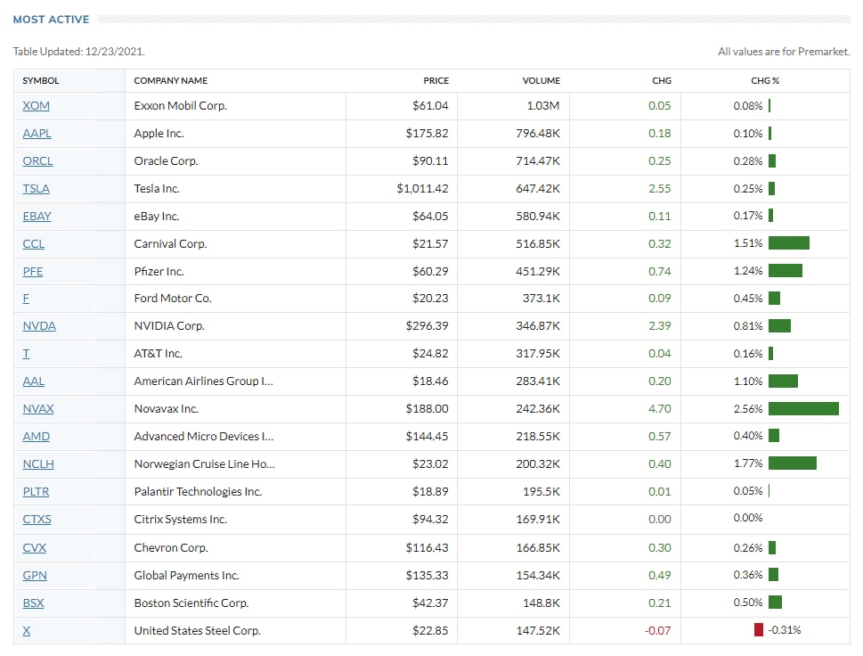Open the XOM ticker link
The width and height of the screenshot is (863, 656).
36,106
